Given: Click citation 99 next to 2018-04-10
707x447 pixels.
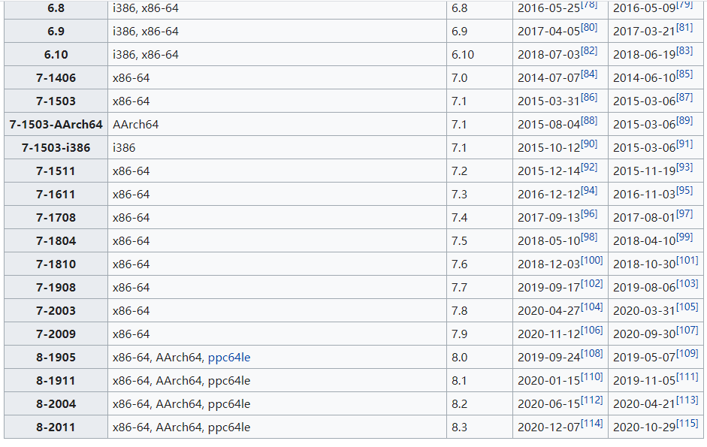Looking at the screenshot, I should [684, 237].
